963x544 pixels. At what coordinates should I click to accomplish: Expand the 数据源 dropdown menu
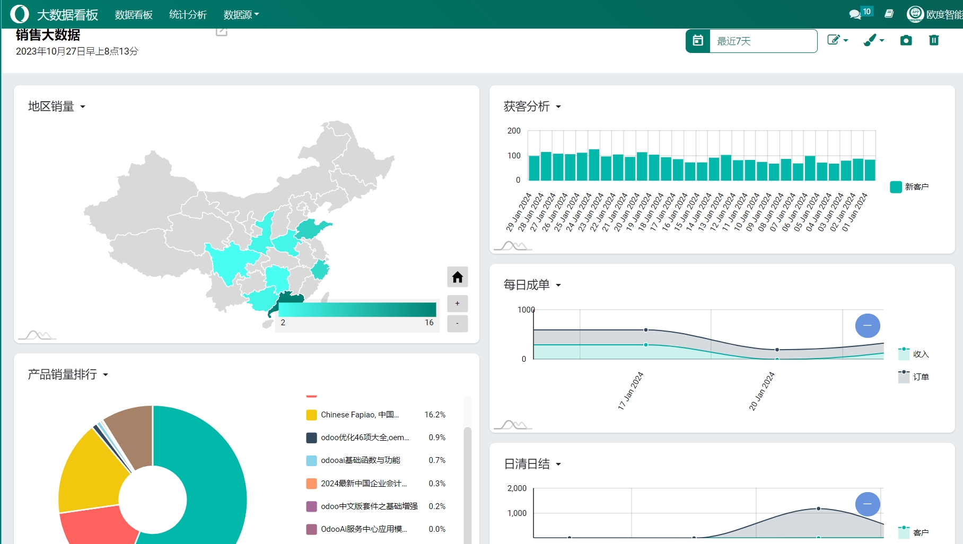pyautogui.click(x=241, y=15)
